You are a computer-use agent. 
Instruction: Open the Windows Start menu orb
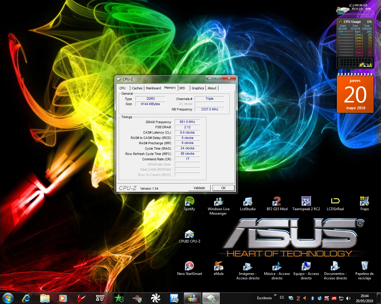pos(8,298)
